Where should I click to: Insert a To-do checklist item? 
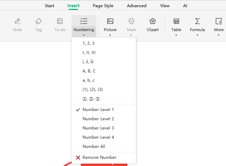pyautogui.click(x=60, y=22)
